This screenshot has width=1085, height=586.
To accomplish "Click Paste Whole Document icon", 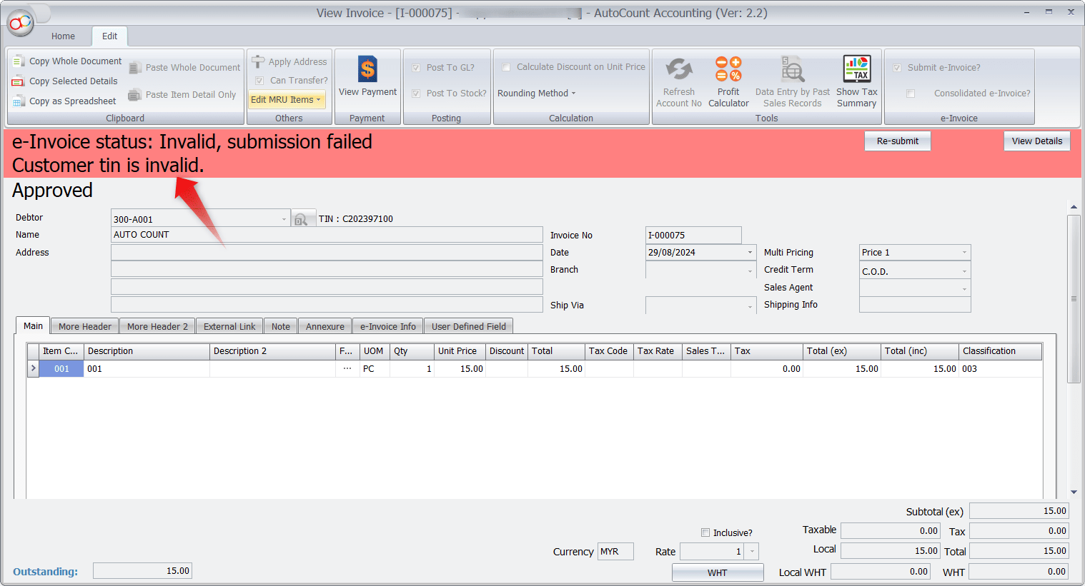I will click(135, 68).
